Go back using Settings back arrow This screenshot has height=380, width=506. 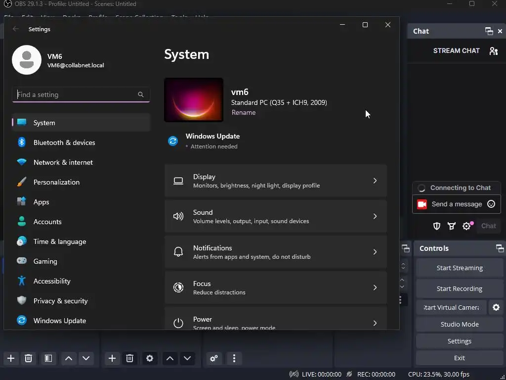(15, 29)
